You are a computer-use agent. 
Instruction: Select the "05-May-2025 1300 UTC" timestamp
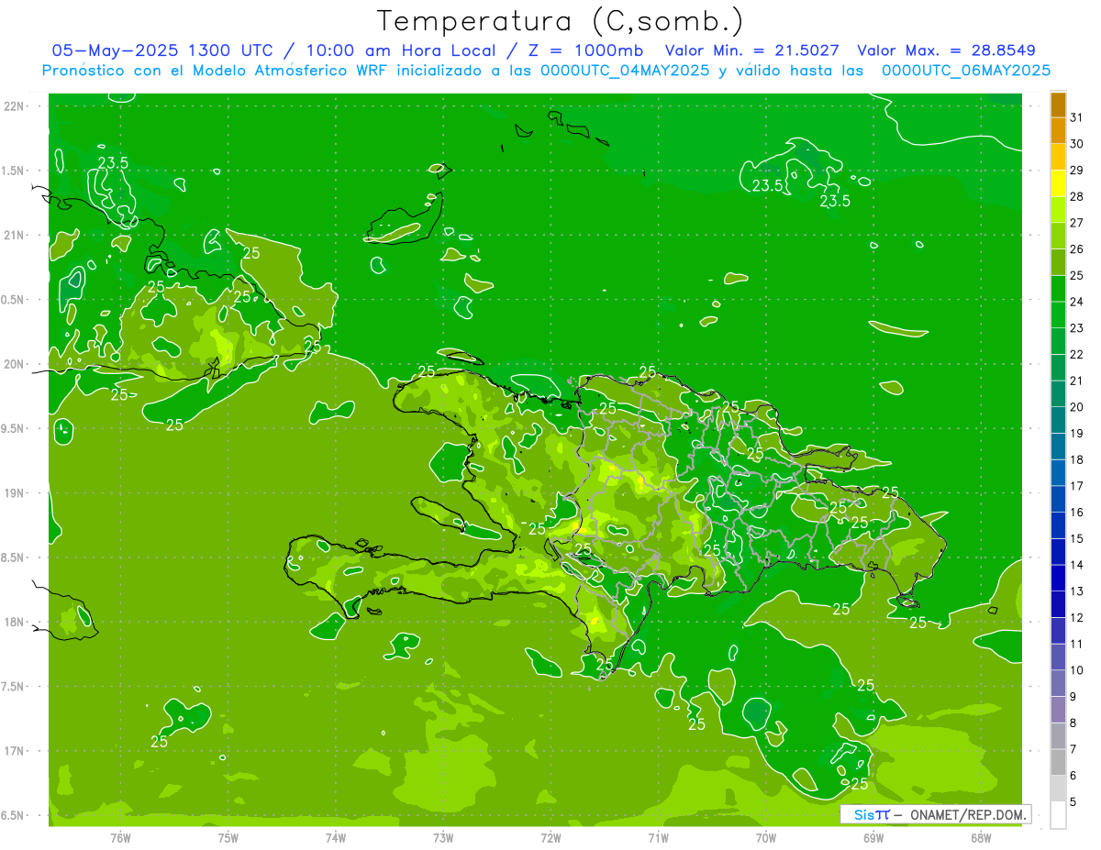tap(161, 50)
